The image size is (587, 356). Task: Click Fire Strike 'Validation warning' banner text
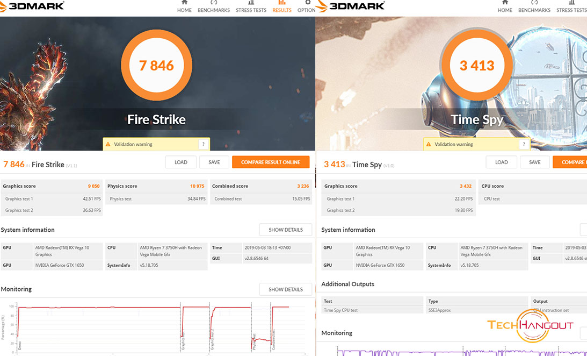(133, 144)
